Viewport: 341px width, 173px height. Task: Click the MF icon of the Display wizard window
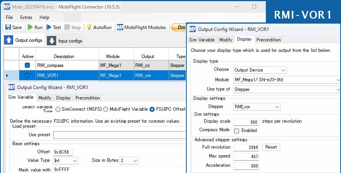(x=193, y=29)
